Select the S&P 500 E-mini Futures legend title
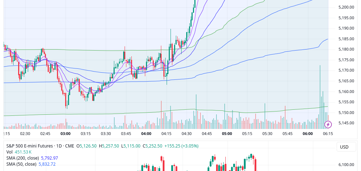 pos(40,146)
